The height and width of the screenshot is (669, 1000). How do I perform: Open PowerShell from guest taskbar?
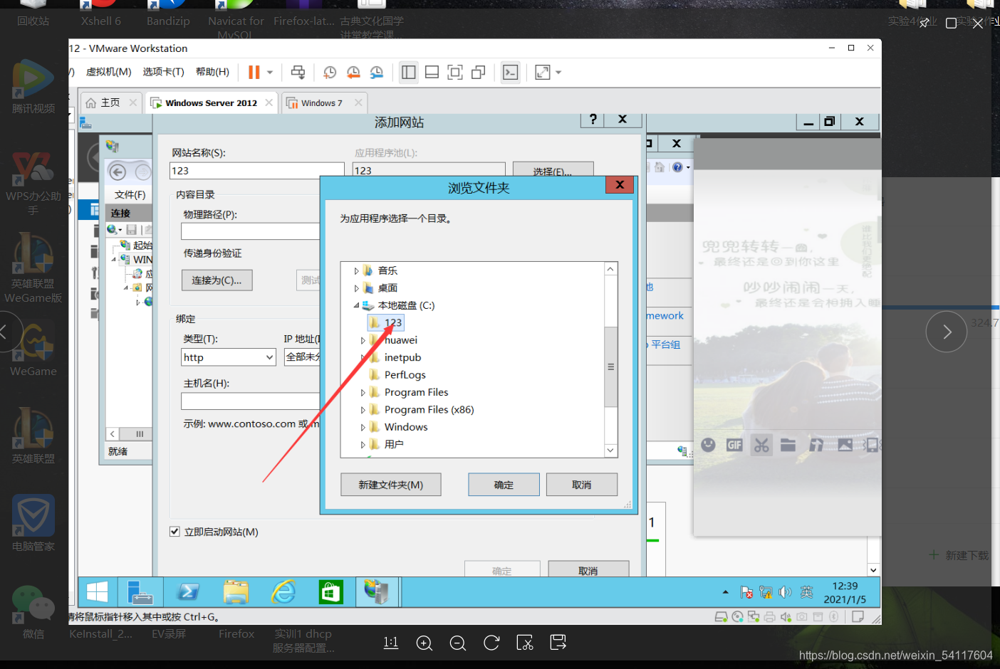[189, 591]
